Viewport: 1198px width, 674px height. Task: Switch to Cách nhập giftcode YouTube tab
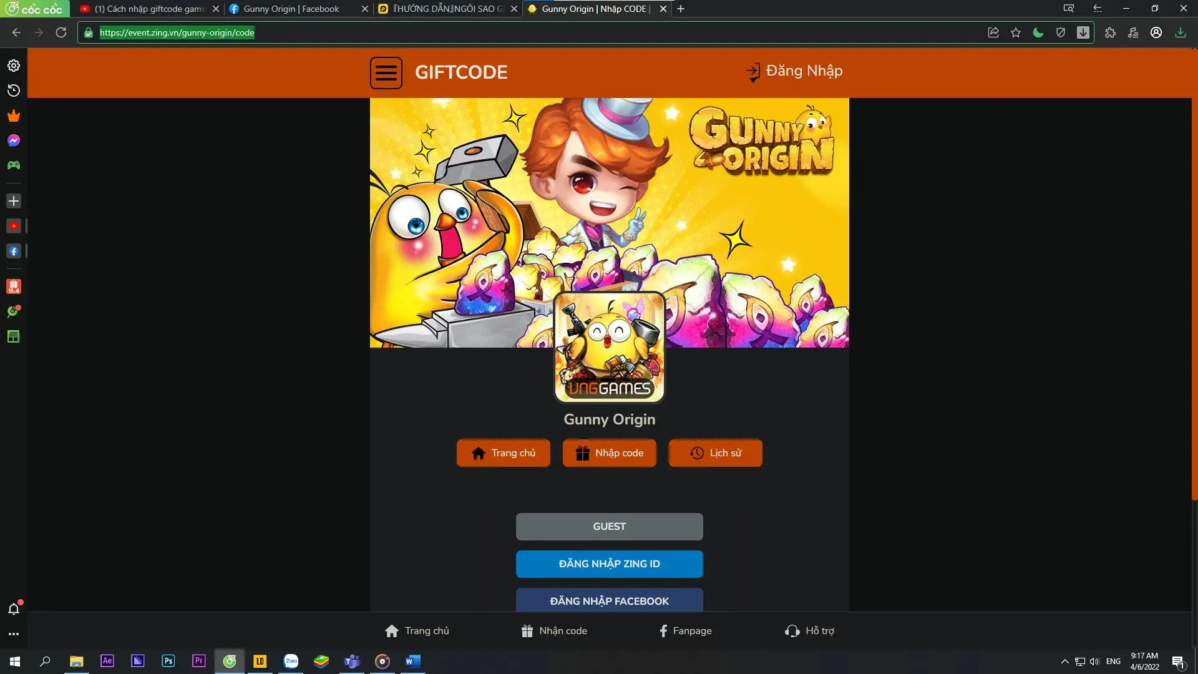tap(149, 9)
